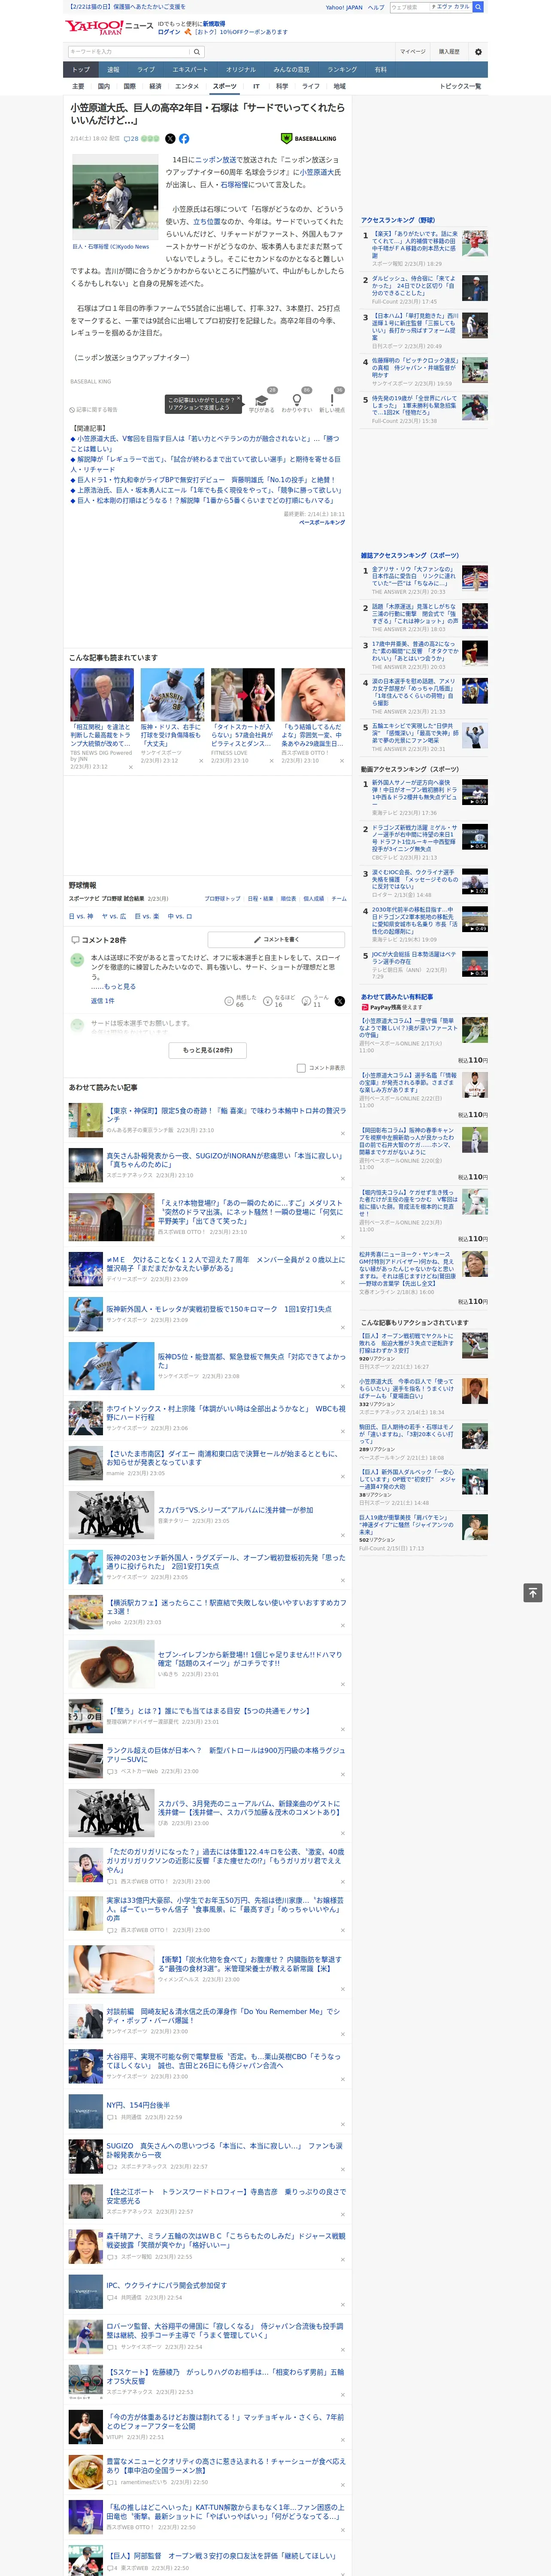Share the first comment on X

click(340, 1001)
